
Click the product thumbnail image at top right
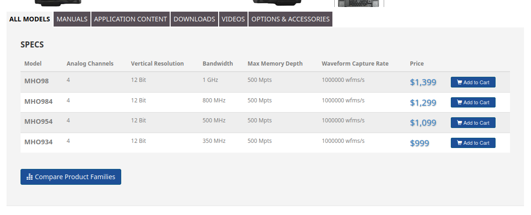pos(359,3)
